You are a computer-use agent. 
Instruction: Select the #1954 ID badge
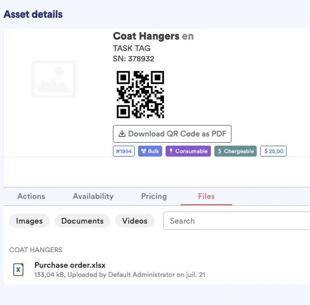coord(124,151)
